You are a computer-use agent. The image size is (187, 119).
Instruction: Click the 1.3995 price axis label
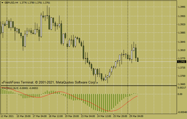click(182, 7)
